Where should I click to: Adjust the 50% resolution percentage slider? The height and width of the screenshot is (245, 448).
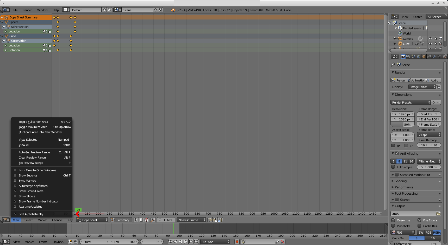402,125
